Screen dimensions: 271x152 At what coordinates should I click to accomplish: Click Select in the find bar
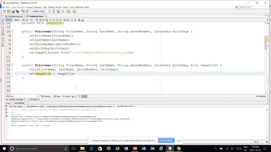pyautogui.click(x=66, y=96)
